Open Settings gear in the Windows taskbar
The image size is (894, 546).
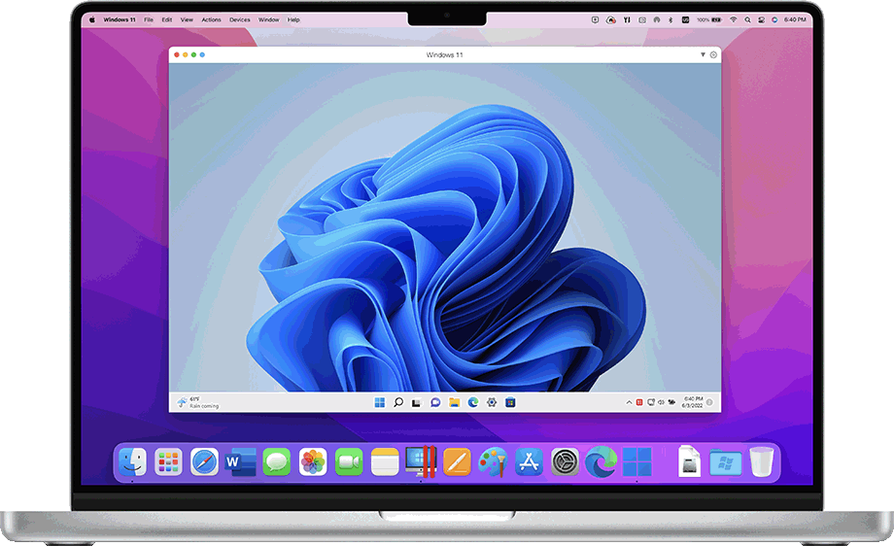(x=492, y=402)
